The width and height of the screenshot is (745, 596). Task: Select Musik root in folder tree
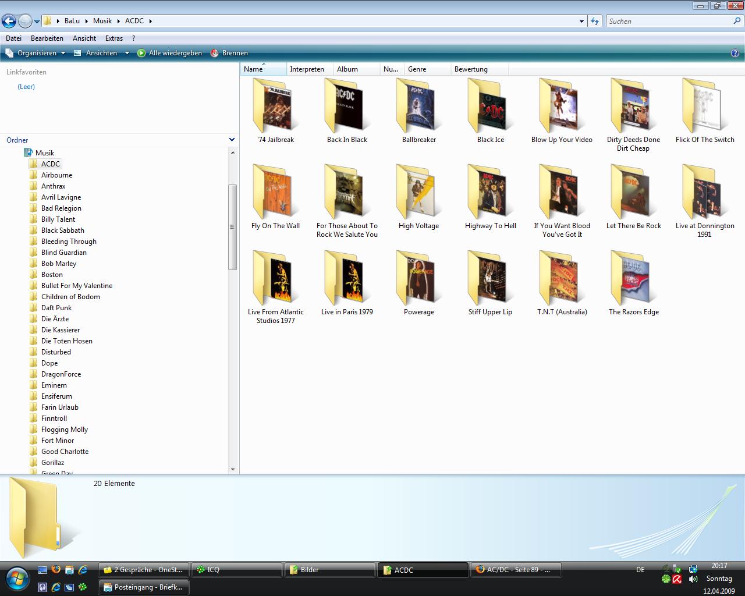[x=44, y=153]
